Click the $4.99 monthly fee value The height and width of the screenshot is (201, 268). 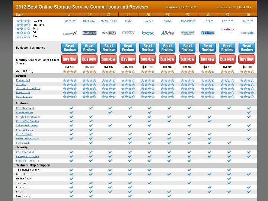coord(70,67)
